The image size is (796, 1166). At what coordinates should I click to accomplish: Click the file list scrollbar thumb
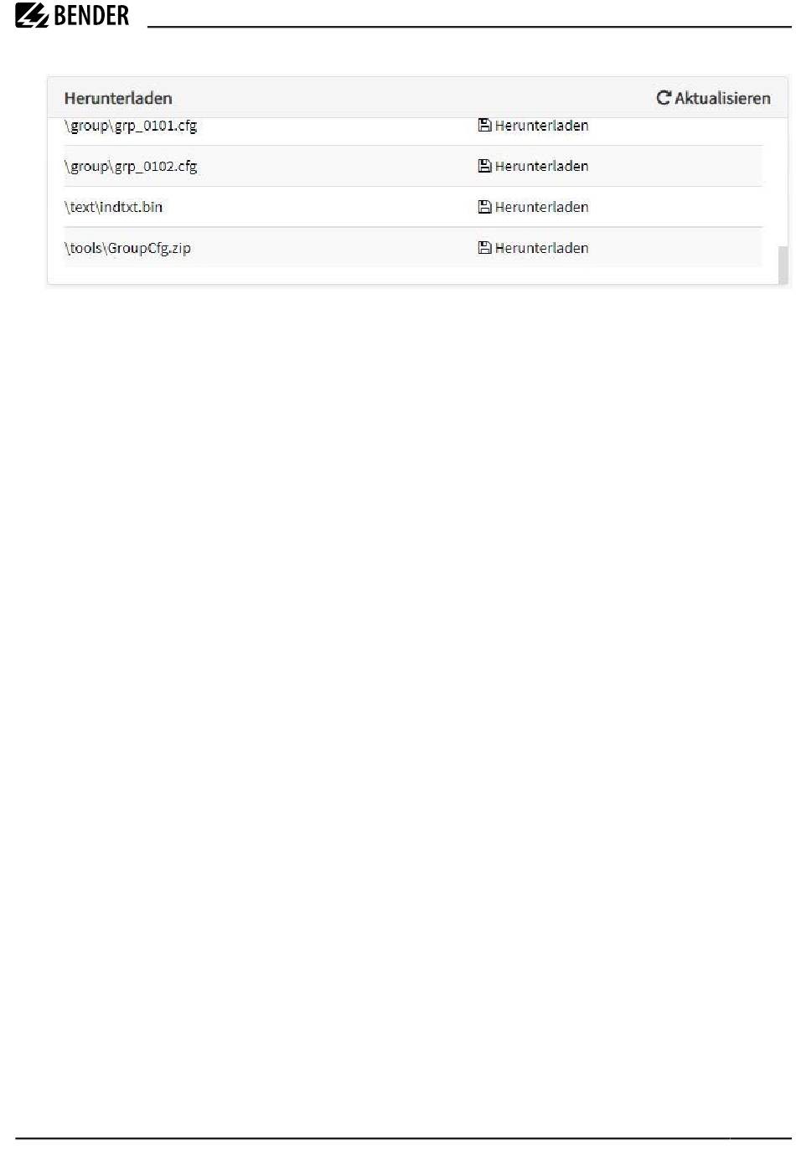point(783,265)
